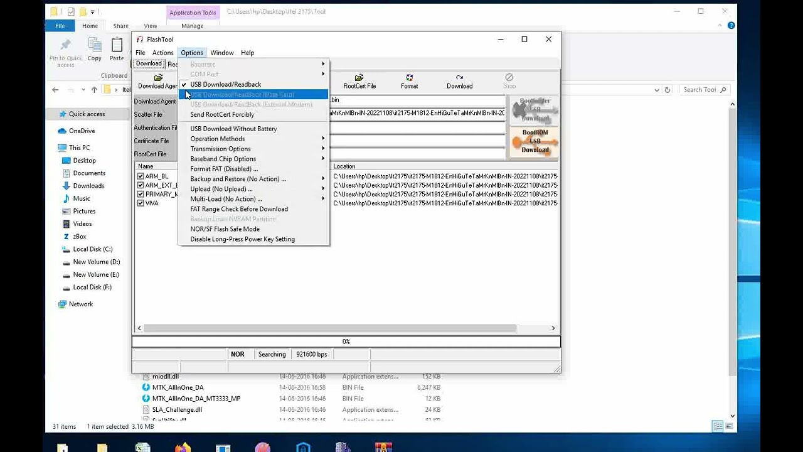Open the Manage ribbon tab in Explorer
803x452 pixels.
pyautogui.click(x=192, y=26)
